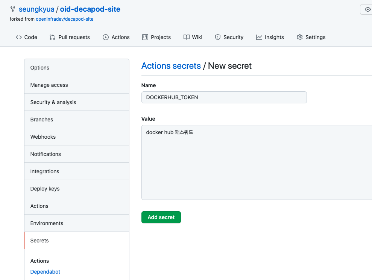
Task: Open the Wiki tab
Action: [193, 37]
